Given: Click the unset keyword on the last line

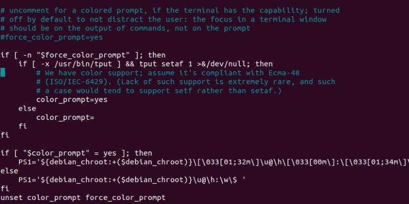Looking at the screenshot, I should [11, 198].
